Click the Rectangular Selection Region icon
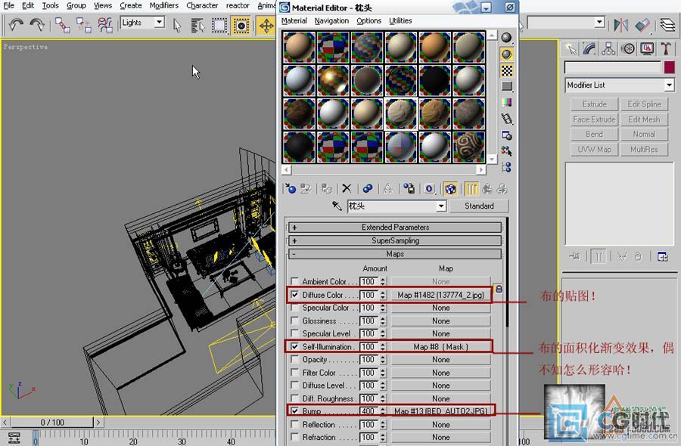Image resolution: width=681 pixels, height=446 pixels. click(219, 25)
